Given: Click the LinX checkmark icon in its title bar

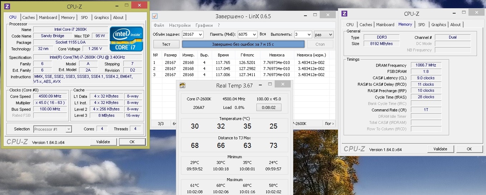Looking at the screenshot, I should click(x=155, y=16).
